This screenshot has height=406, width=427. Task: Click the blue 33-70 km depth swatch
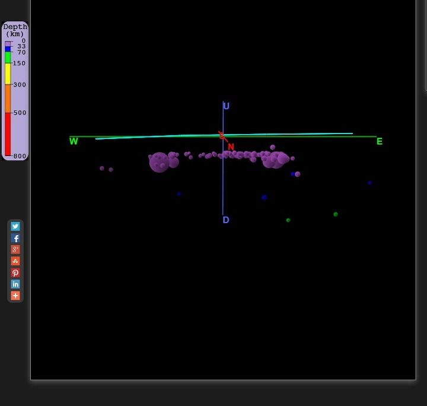pyautogui.click(x=8, y=49)
